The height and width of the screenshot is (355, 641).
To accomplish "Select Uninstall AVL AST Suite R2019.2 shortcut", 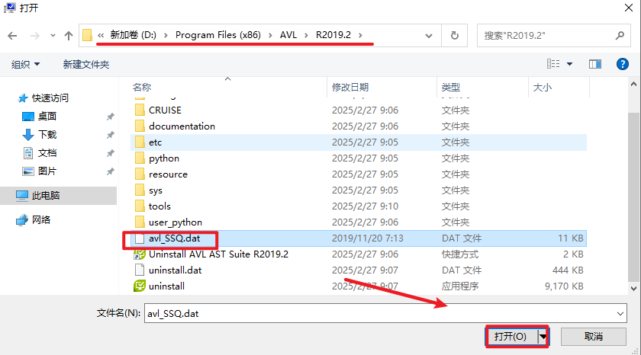I will (x=359, y=254).
